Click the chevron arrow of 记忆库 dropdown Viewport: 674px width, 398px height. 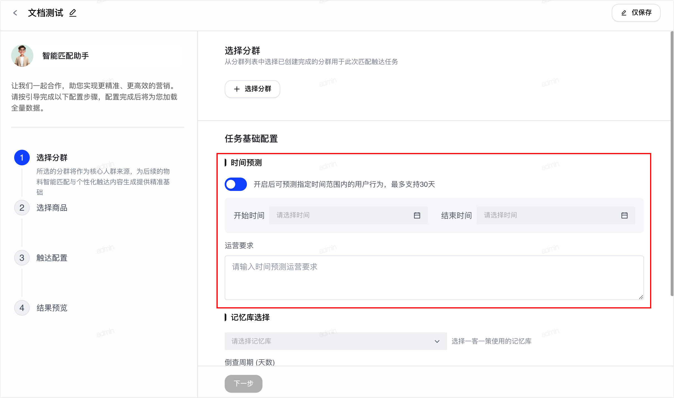(x=437, y=342)
